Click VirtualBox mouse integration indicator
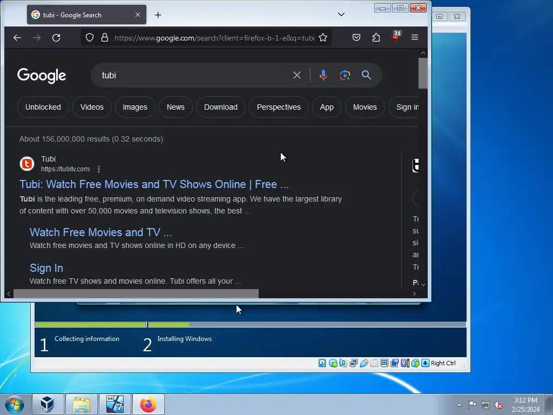 pos(415,363)
